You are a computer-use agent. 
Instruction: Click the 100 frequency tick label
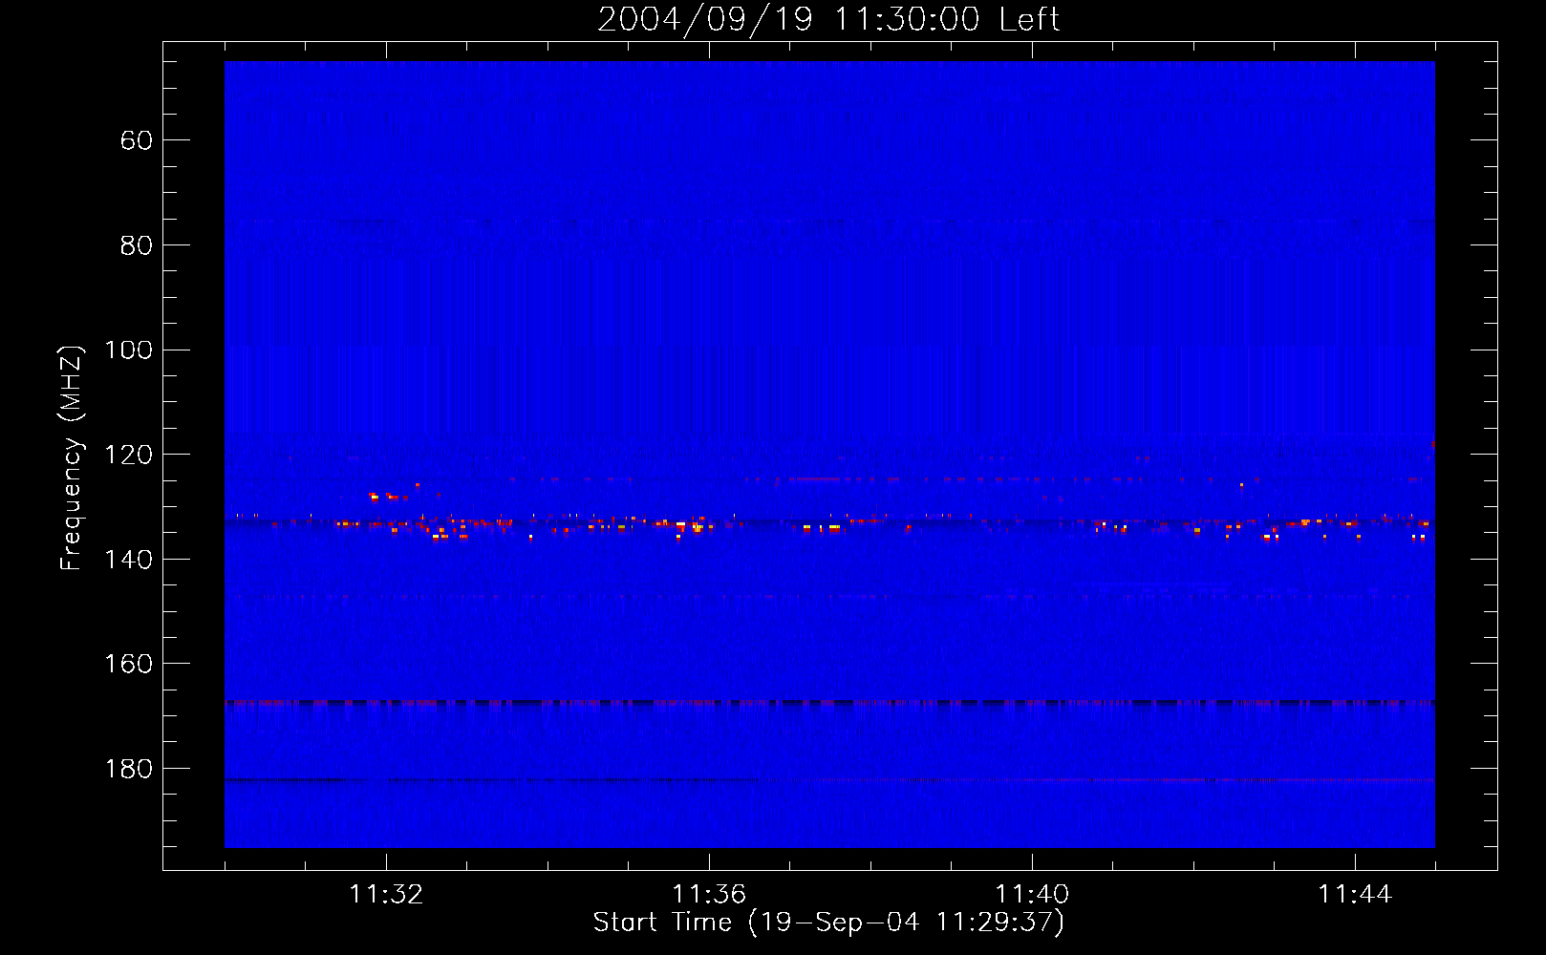[128, 350]
